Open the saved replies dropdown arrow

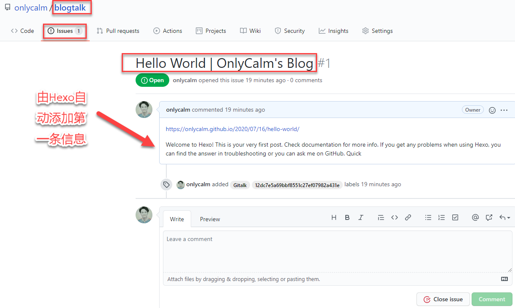point(504,217)
